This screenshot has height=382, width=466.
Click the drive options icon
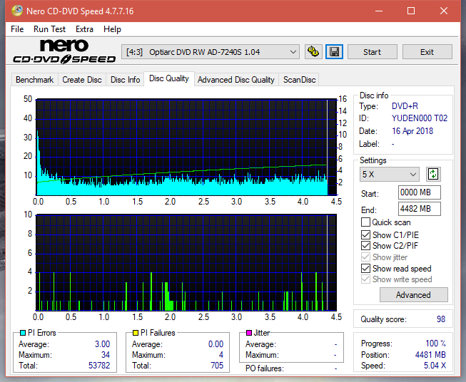point(313,52)
